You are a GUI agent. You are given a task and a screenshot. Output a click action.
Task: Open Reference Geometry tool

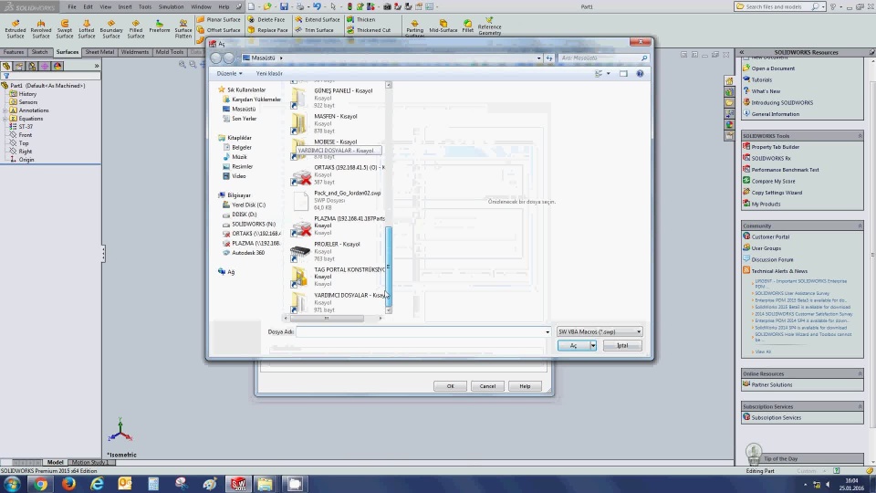[x=489, y=26]
